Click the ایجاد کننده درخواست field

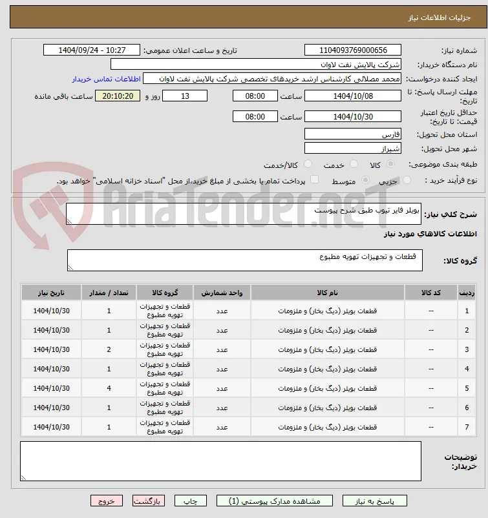[271, 79]
